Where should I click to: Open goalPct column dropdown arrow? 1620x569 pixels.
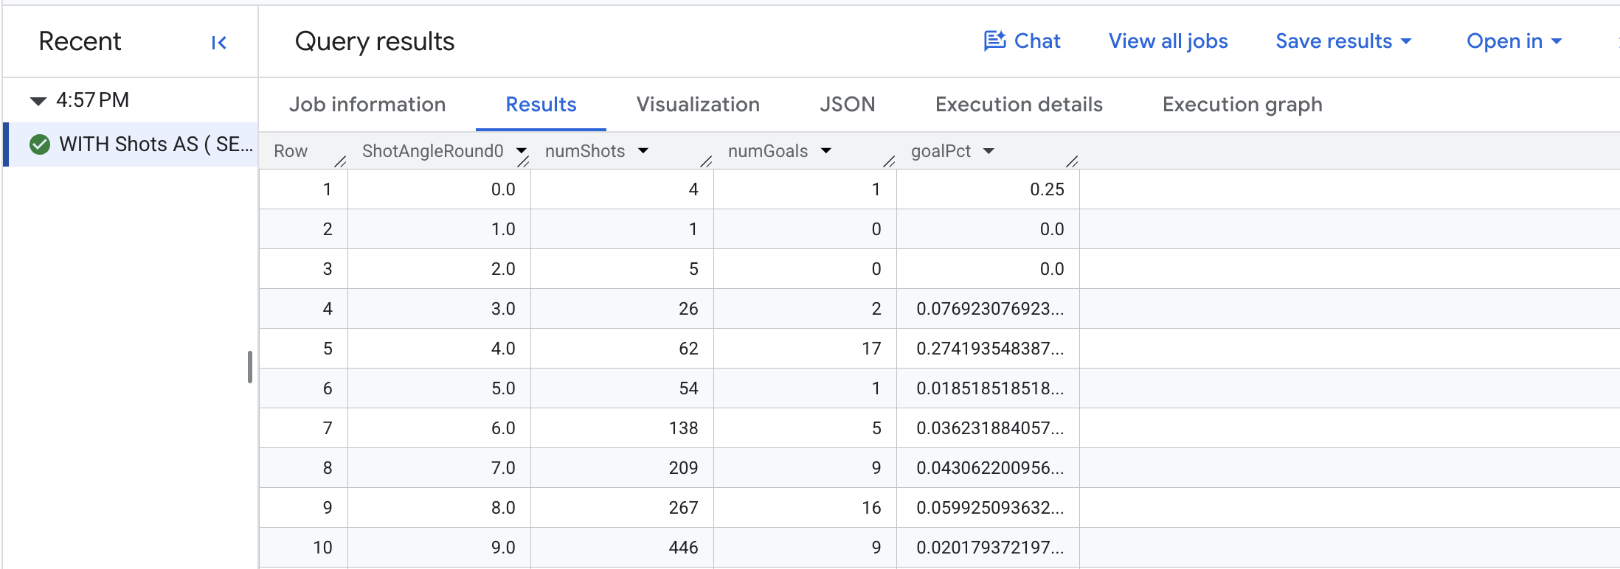tap(989, 150)
